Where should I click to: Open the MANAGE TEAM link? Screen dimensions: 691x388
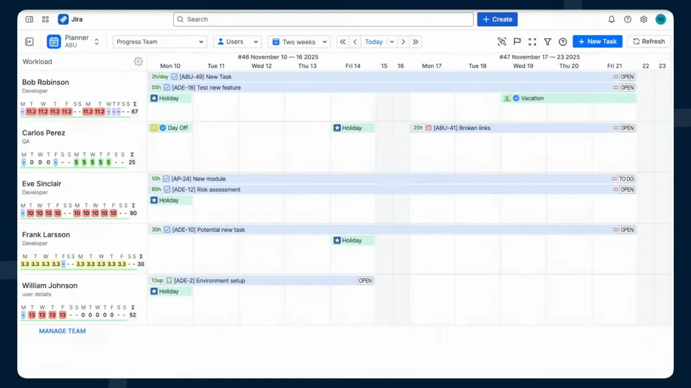tap(62, 331)
